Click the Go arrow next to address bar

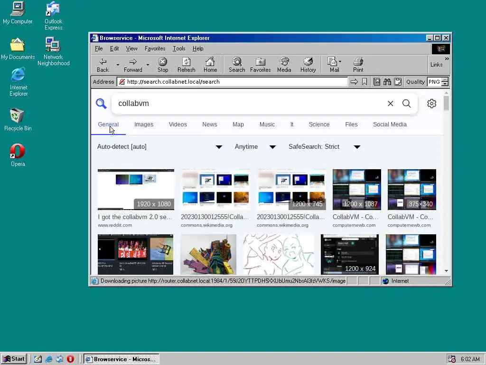354,82
